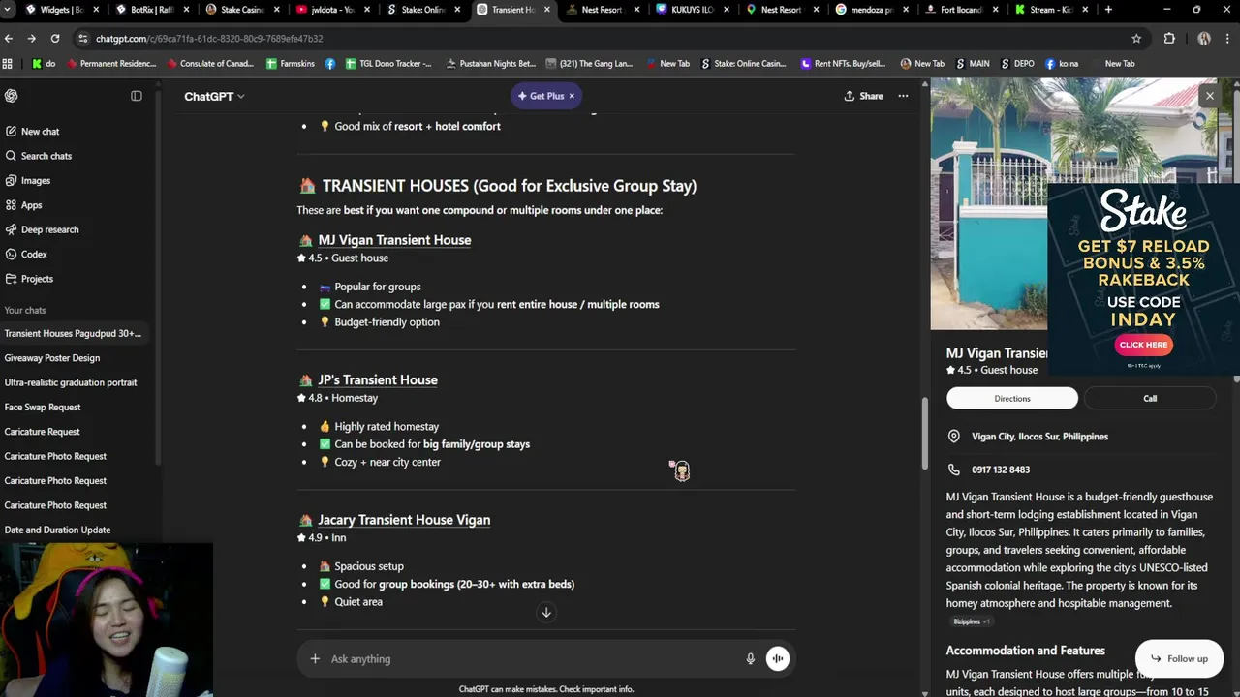The image size is (1240, 697).
Task: Switch to the jwldota YouTube browser tab
Action: click(332, 10)
